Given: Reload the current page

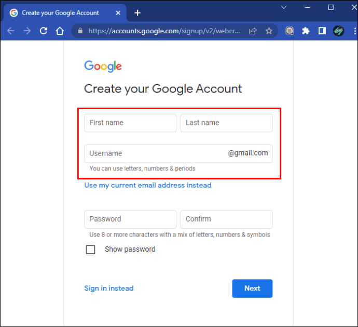Looking at the screenshot, I should (x=44, y=31).
